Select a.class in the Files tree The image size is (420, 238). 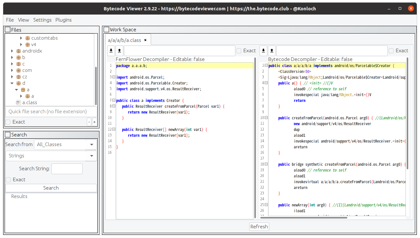click(x=30, y=103)
